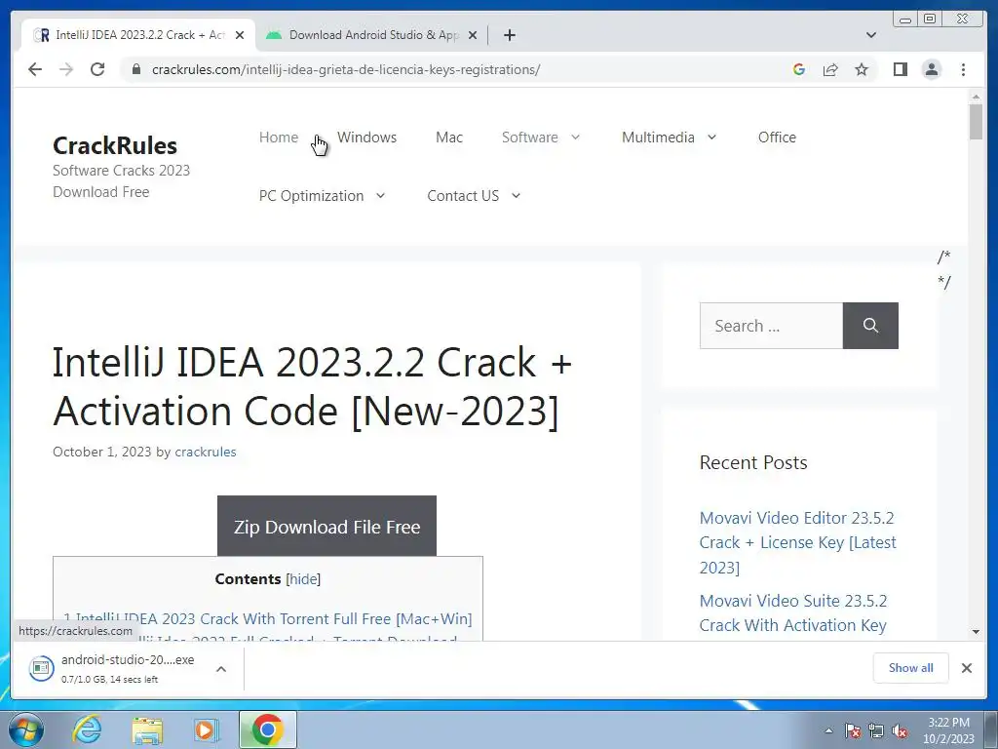
Task: Click the page scrollbar up arrow
Action: tap(976, 97)
